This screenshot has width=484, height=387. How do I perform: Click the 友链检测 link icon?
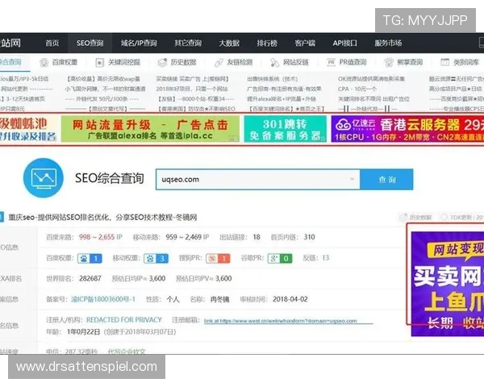pyautogui.click(x=219, y=63)
